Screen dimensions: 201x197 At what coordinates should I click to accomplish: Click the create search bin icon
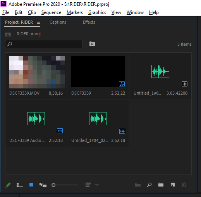[92, 44]
